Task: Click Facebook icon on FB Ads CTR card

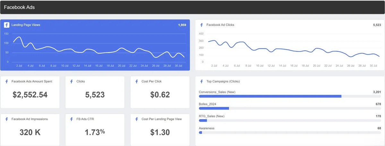Action: [x=72, y=119]
